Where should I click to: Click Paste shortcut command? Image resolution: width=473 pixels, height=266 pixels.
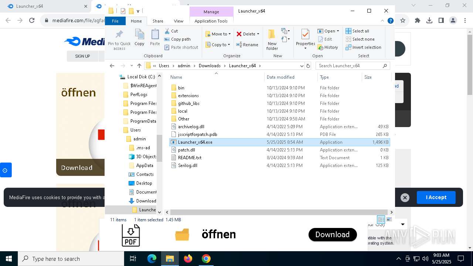coord(181,47)
